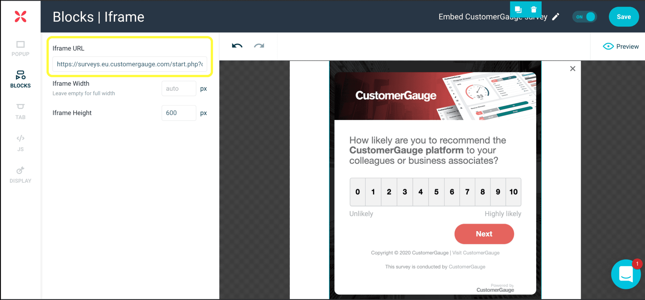Redo the last change

pos(259,46)
